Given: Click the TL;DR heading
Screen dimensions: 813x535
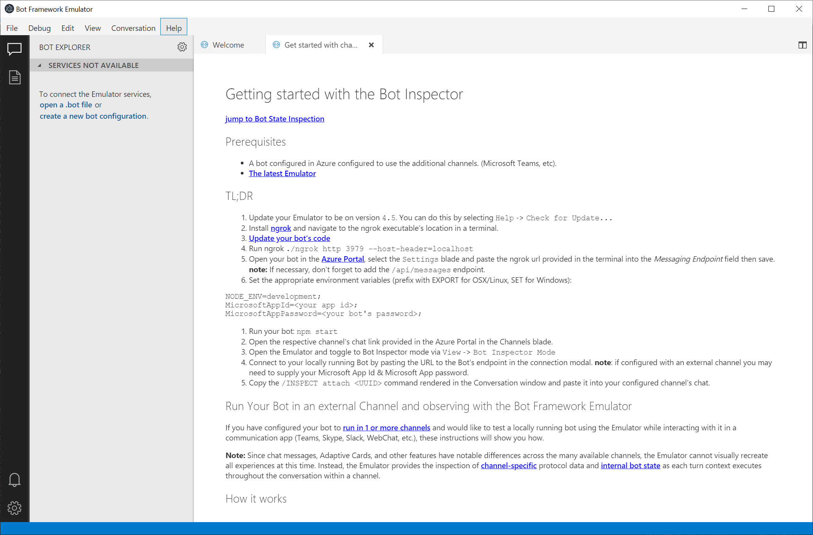Looking at the screenshot, I should click(239, 196).
